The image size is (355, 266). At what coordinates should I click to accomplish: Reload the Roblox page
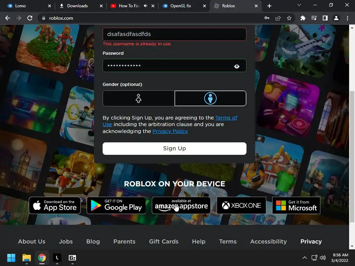(30, 18)
